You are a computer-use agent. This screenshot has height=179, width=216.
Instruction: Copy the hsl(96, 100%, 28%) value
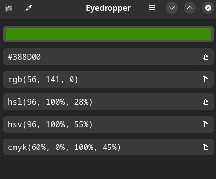click(205, 102)
